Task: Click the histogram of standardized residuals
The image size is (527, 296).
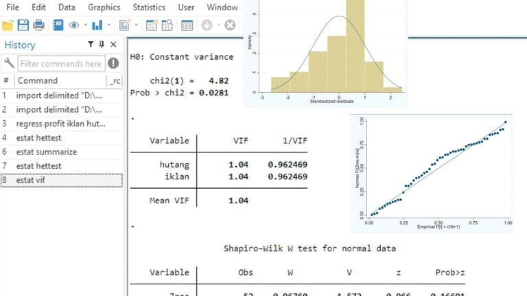Action: 325,53
